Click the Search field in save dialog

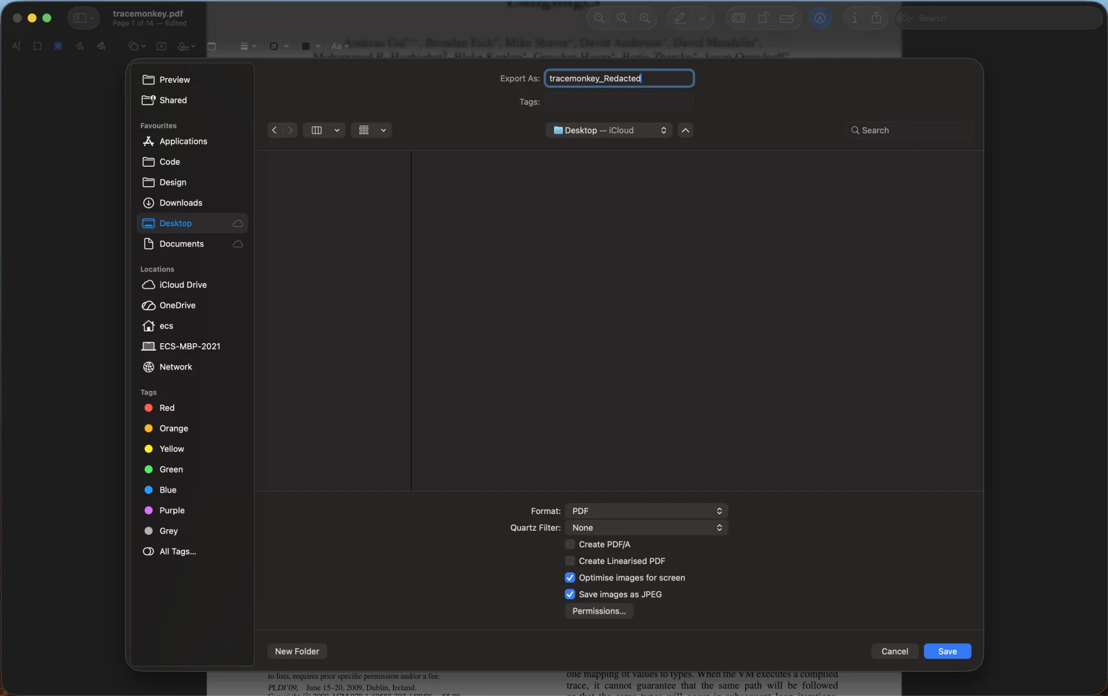click(909, 130)
